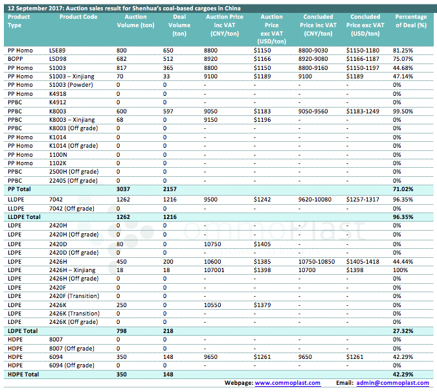Click the Product Type column header
Image resolution: width=437 pixels, height=392 pixels.
point(19,21)
